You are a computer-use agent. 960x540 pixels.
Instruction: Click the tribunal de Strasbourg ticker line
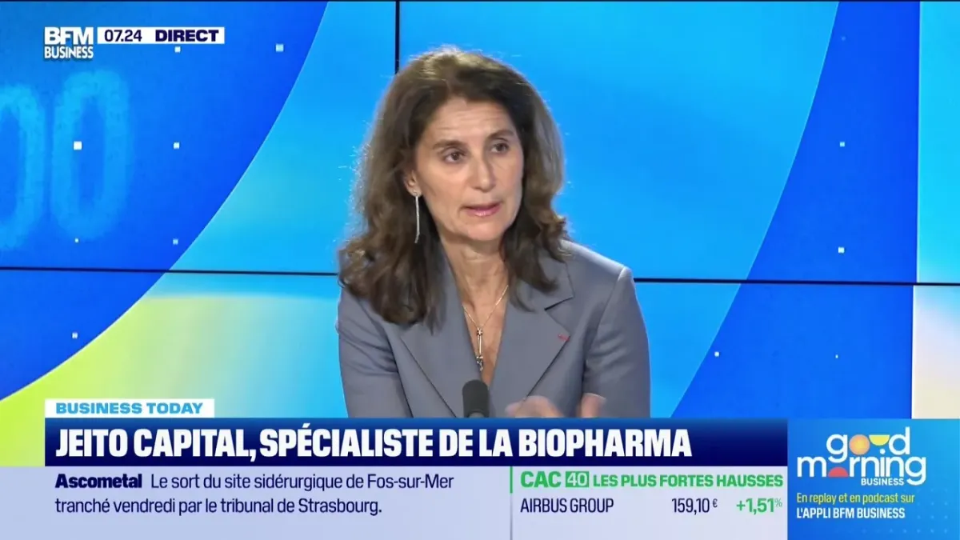220,506
